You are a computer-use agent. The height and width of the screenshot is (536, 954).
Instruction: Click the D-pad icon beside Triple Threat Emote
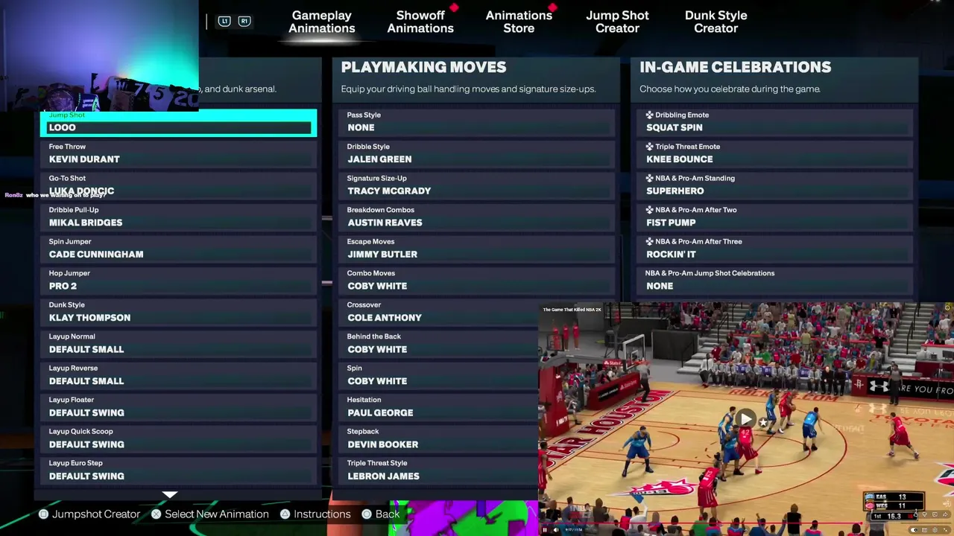[x=649, y=147]
